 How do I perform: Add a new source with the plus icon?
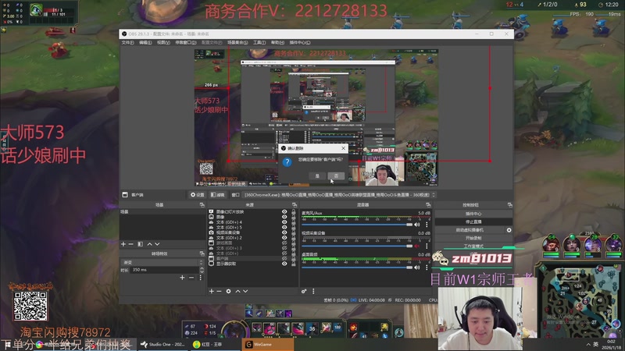pos(211,291)
